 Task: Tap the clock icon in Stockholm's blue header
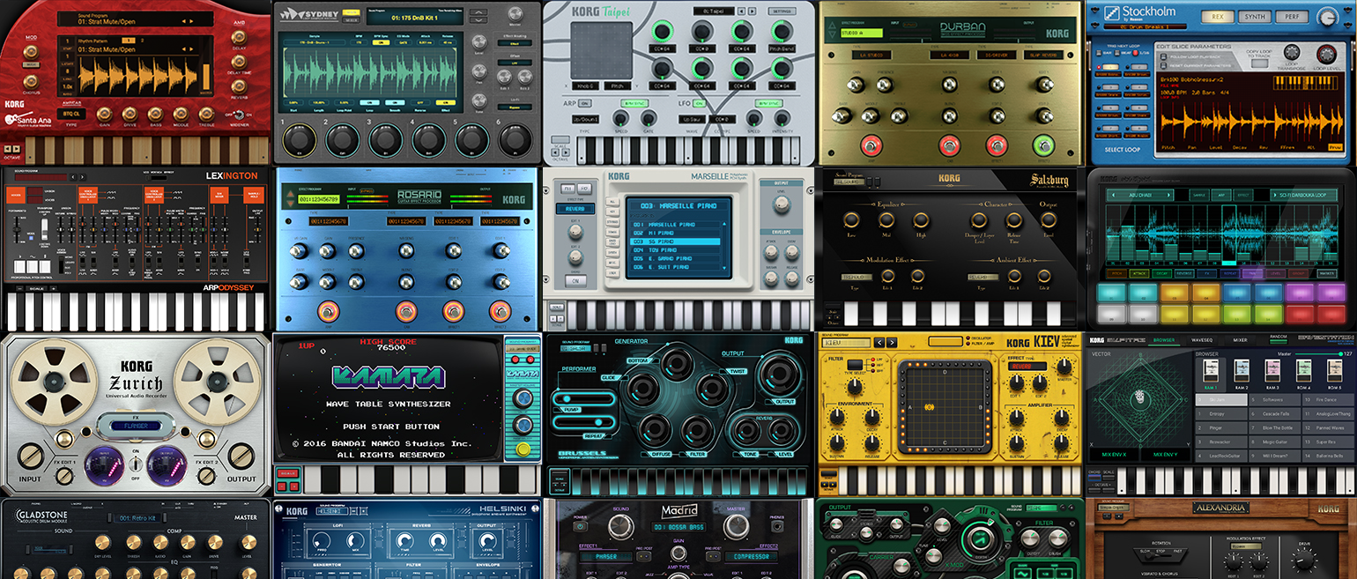(1326, 17)
